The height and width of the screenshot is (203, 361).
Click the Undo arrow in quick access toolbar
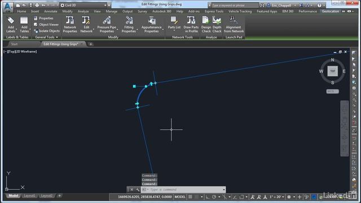[43, 5]
